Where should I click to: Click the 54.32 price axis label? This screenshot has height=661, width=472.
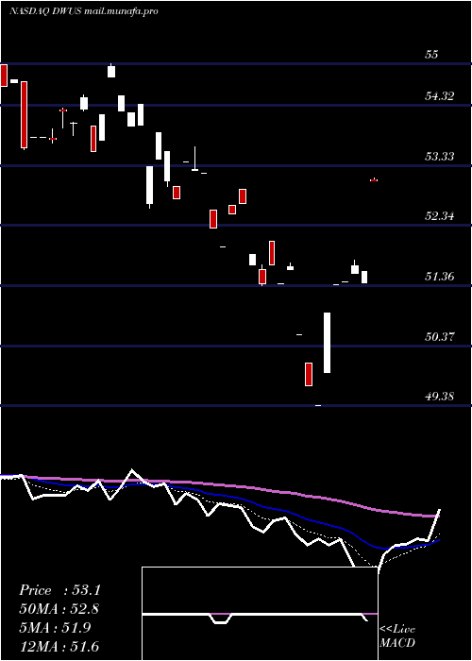click(x=439, y=96)
